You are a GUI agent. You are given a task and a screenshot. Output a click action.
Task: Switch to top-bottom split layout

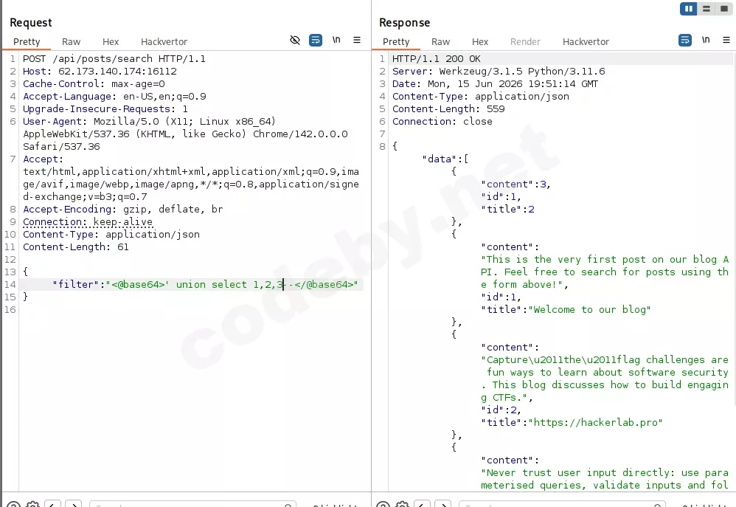[x=706, y=8]
